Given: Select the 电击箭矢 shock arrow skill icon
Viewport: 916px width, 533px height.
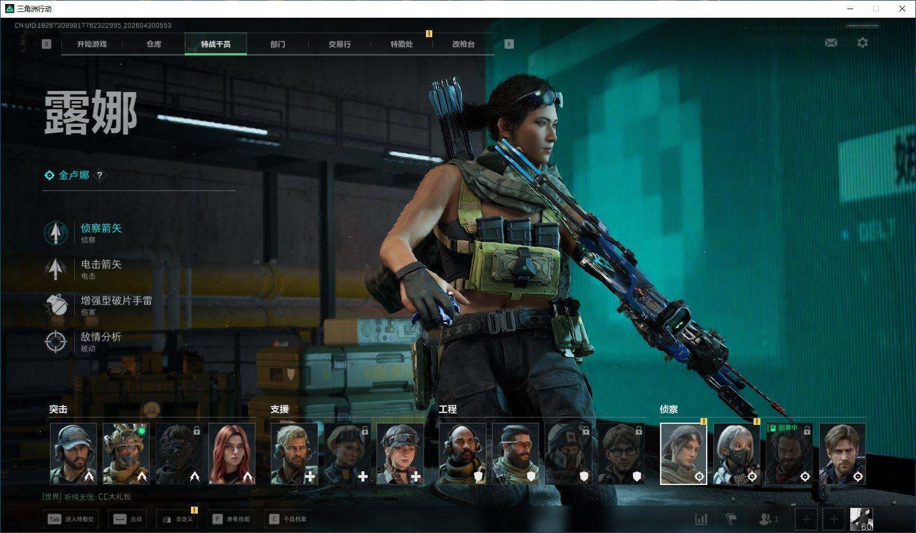Looking at the screenshot, I should point(55,269).
